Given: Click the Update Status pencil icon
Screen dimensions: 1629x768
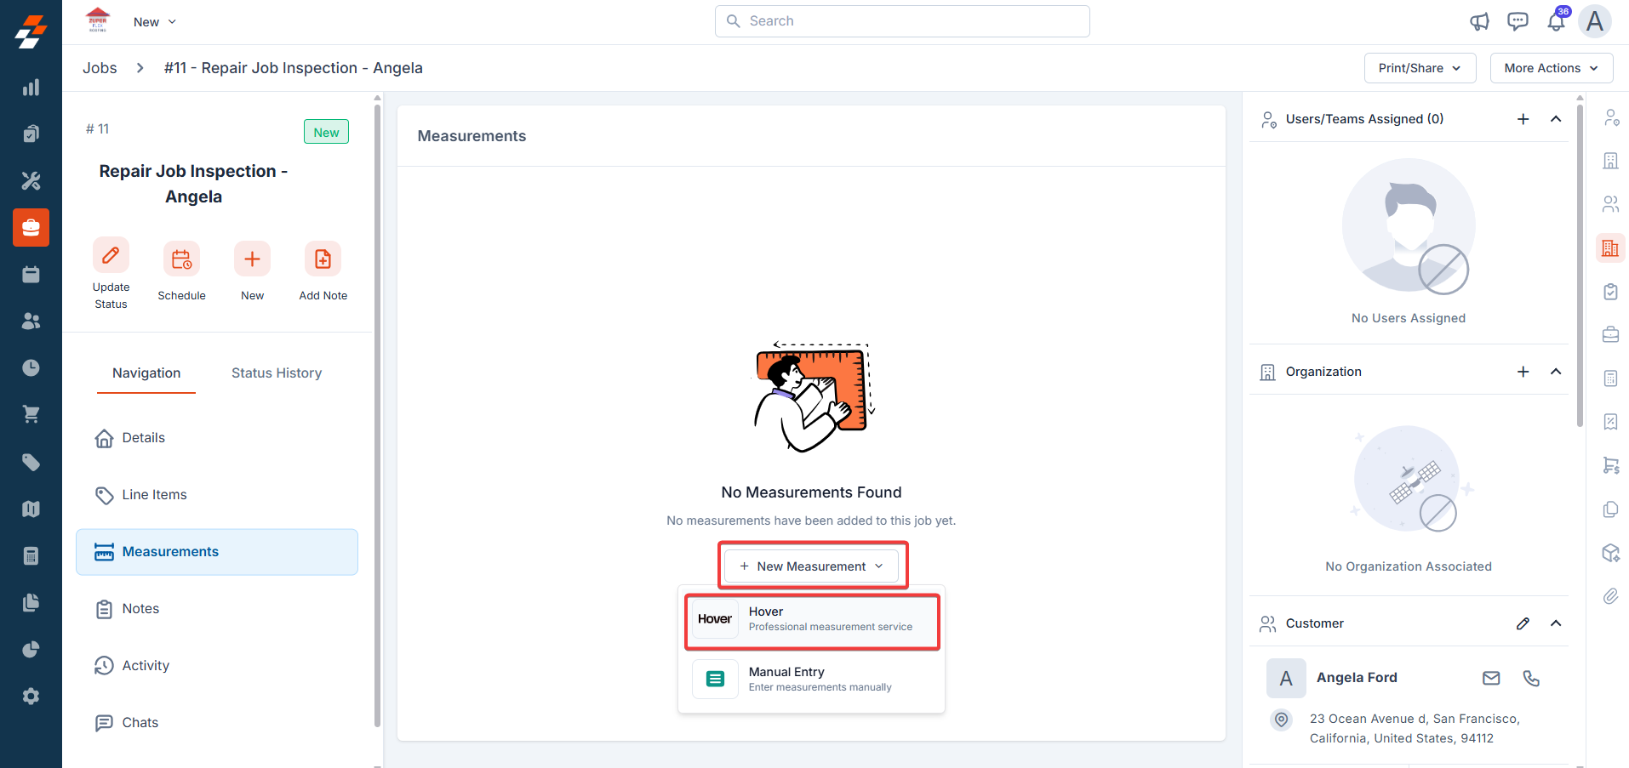Looking at the screenshot, I should tap(111, 255).
